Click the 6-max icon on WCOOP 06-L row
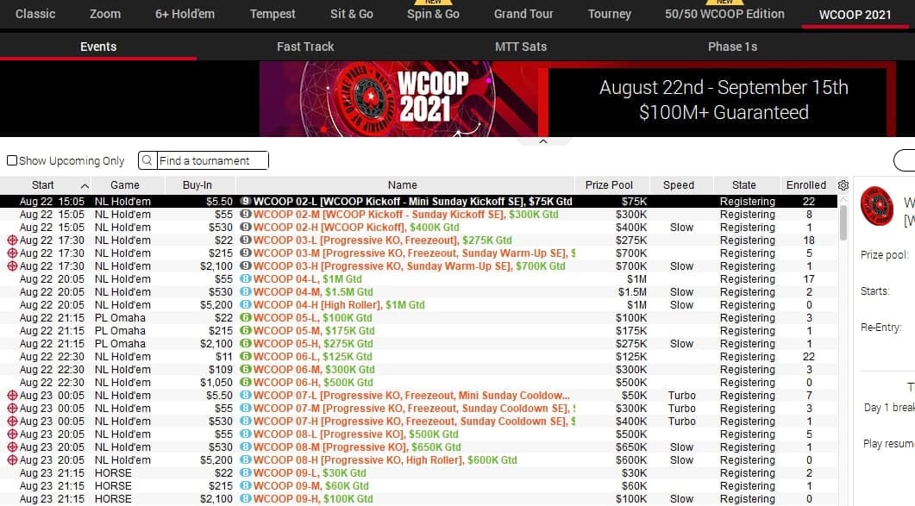Screen dimensions: 915x506 [x=246, y=357]
